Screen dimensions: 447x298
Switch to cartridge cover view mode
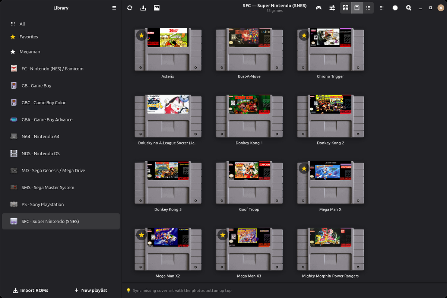357,8
